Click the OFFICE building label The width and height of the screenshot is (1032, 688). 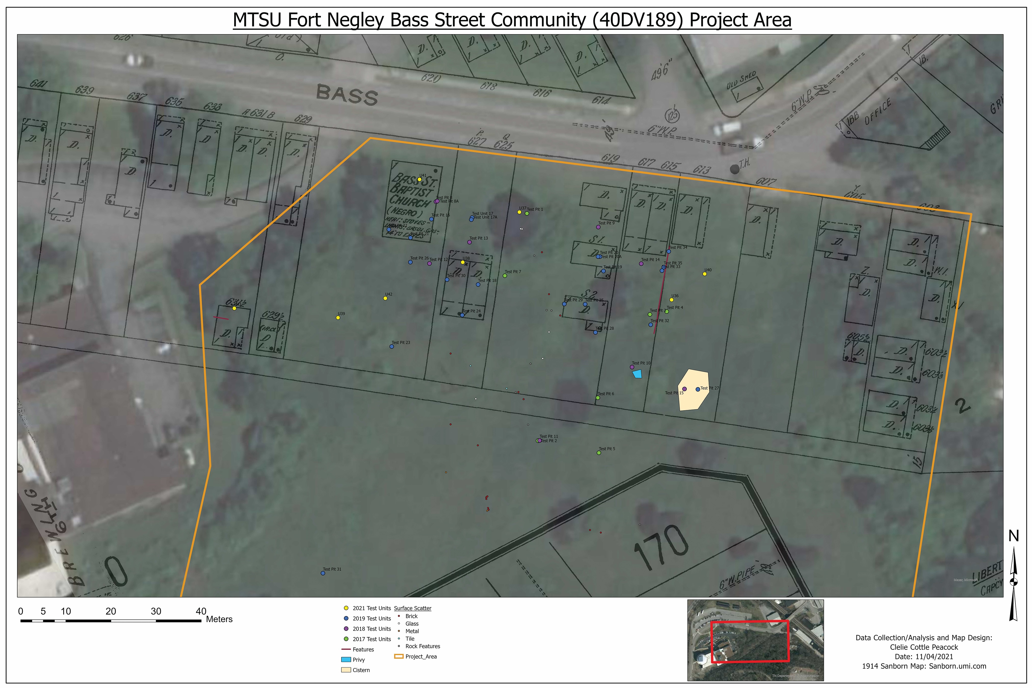tap(878, 111)
